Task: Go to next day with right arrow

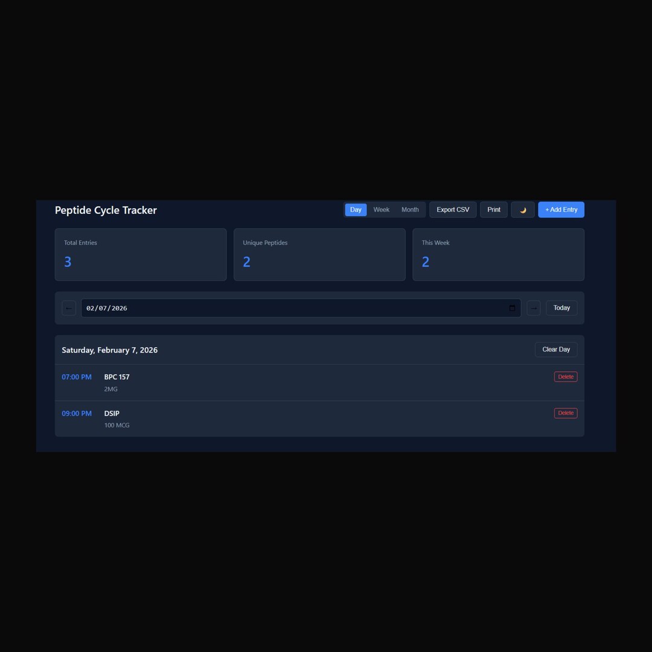Action: click(x=534, y=308)
